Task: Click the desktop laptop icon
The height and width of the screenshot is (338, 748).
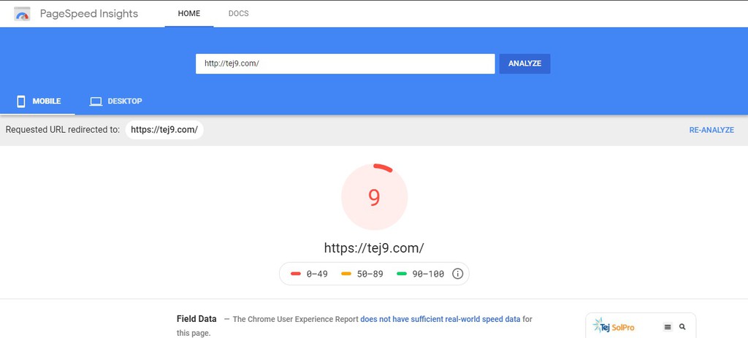Action: tap(96, 101)
